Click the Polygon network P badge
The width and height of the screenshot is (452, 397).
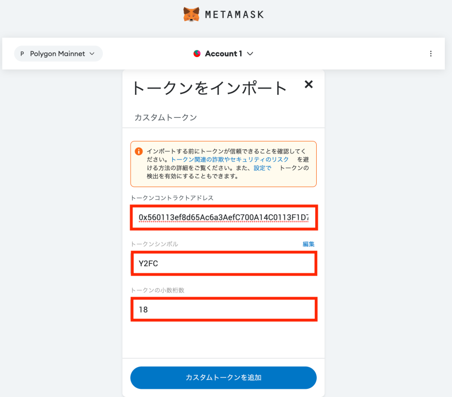22,54
